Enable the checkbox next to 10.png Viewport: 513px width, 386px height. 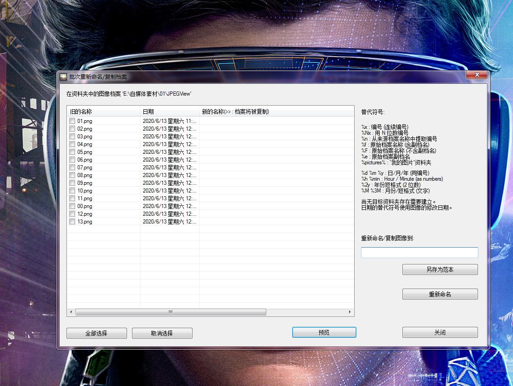click(71, 190)
